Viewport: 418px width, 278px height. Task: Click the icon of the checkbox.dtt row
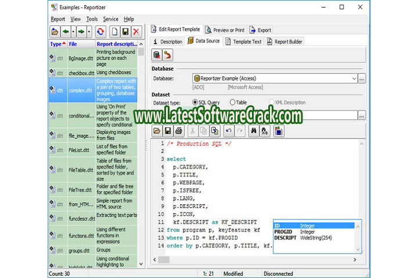52,72
